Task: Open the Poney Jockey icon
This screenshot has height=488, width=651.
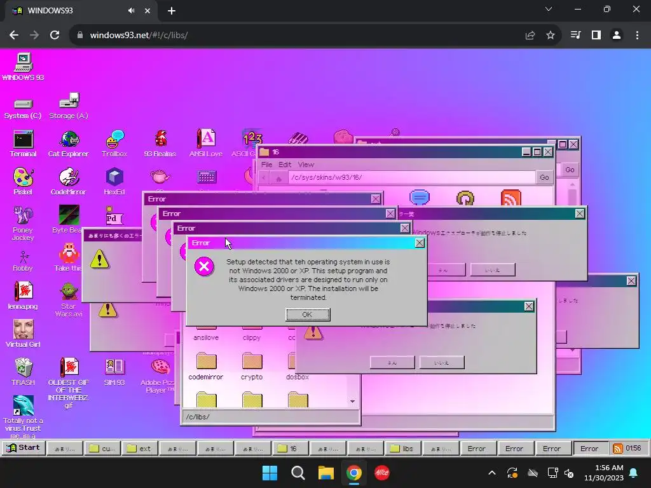Action: [x=23, y=223]
